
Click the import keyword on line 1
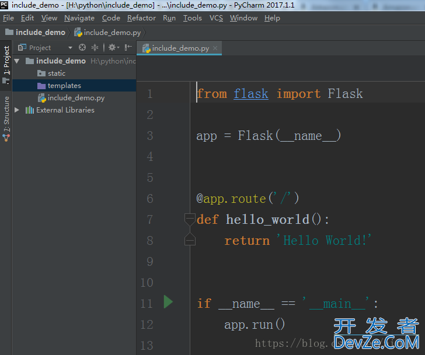298,94
